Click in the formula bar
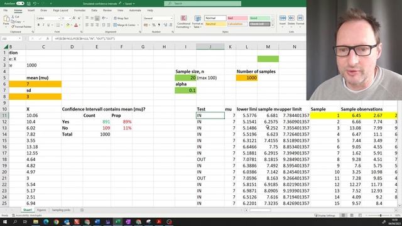The image size is (402, 226). coord(179,38)
